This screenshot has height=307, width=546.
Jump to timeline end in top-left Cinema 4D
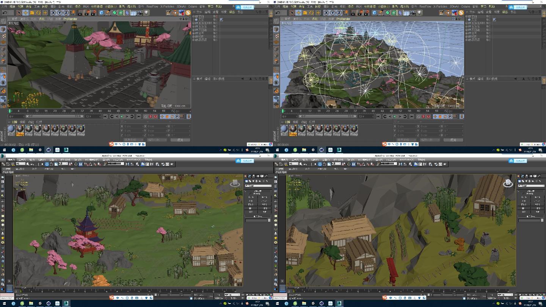pyautogui.click(x=138, y=116)
